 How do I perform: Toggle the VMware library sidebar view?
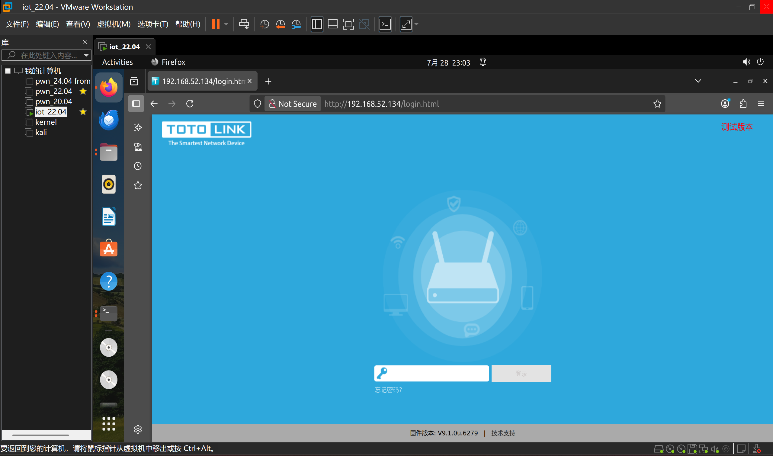[317, 24]
